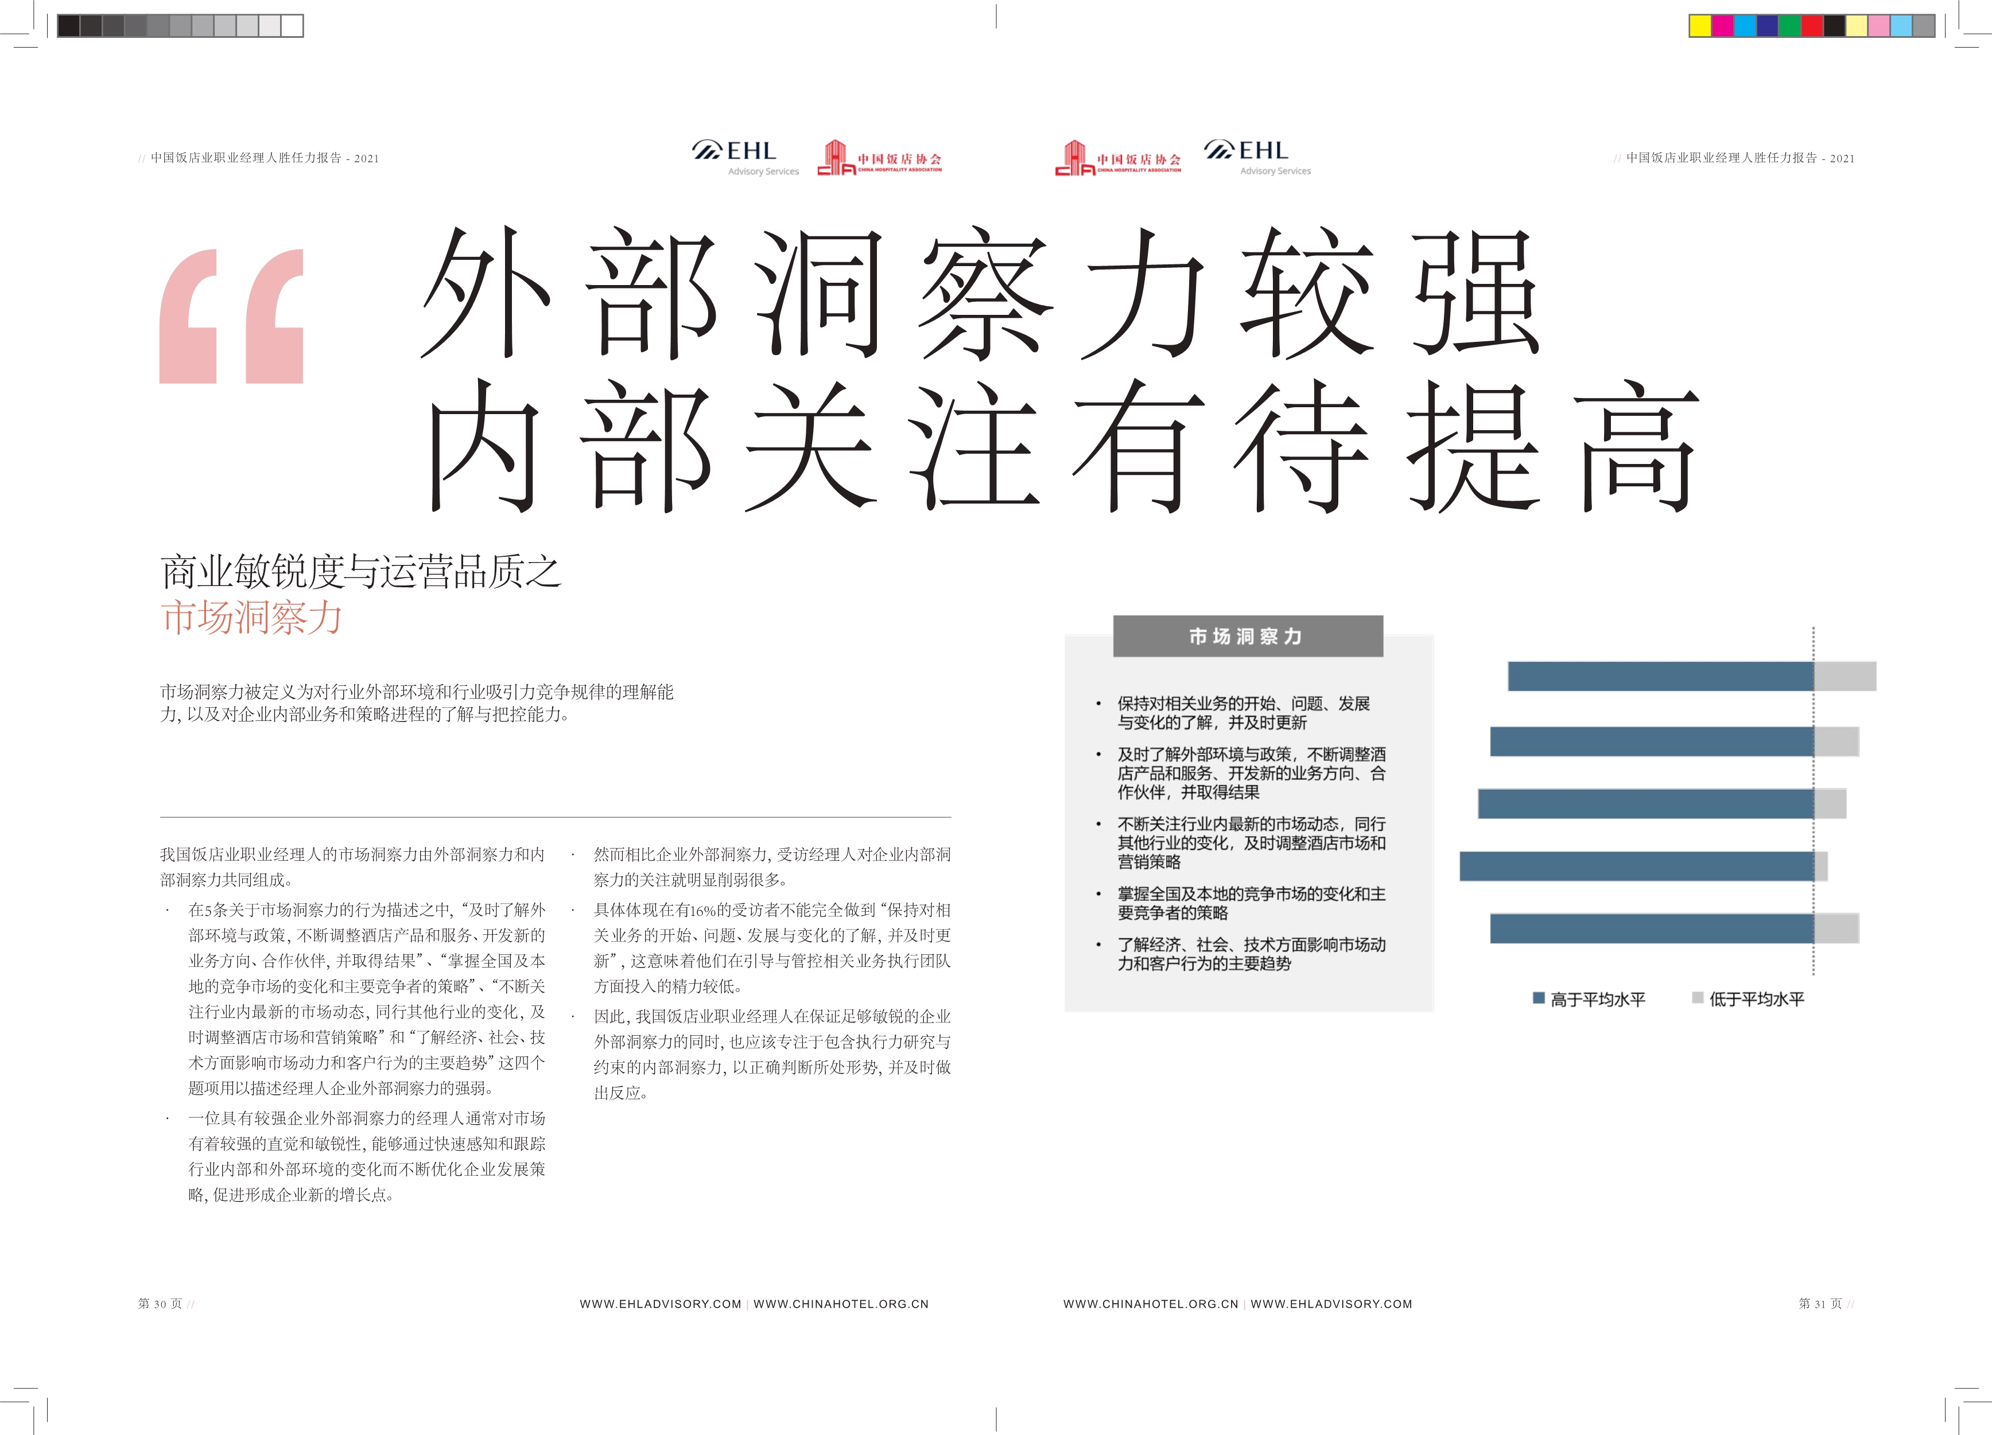
Task: Select the green swatch in the color bar
Action: click(x=1789, y=26)
